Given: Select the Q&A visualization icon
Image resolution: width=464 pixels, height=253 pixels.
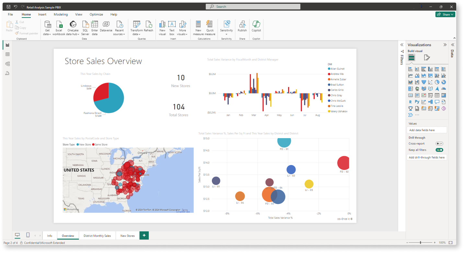Looking at the screenshot, I should coord(437,102).
